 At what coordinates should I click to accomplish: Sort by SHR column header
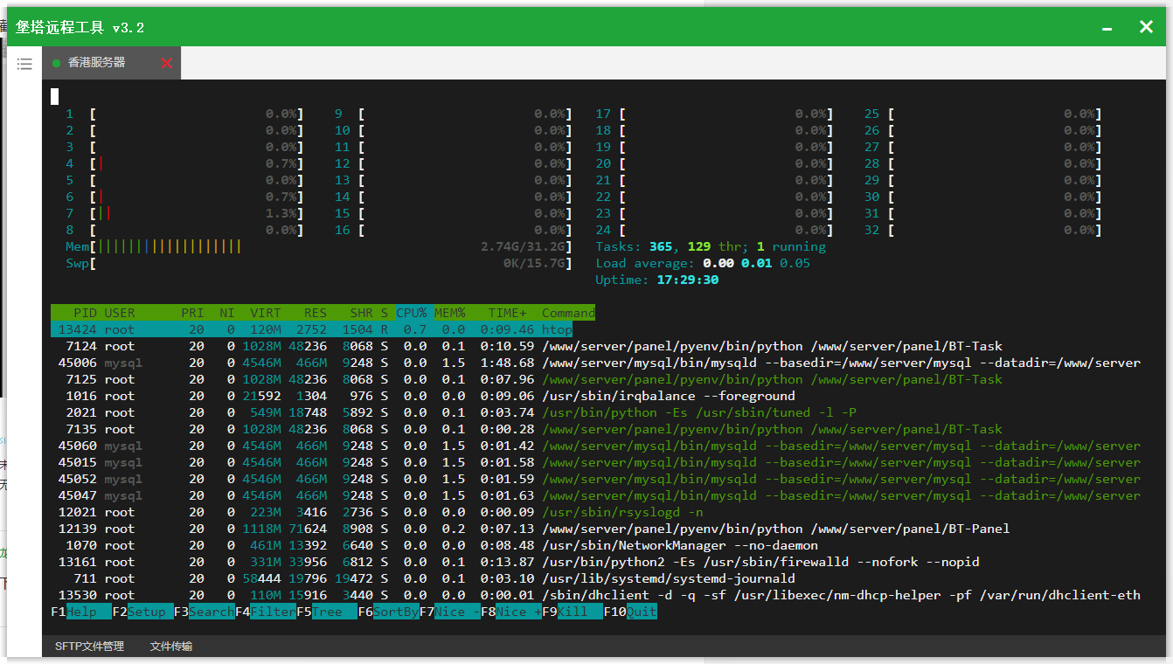361,313
